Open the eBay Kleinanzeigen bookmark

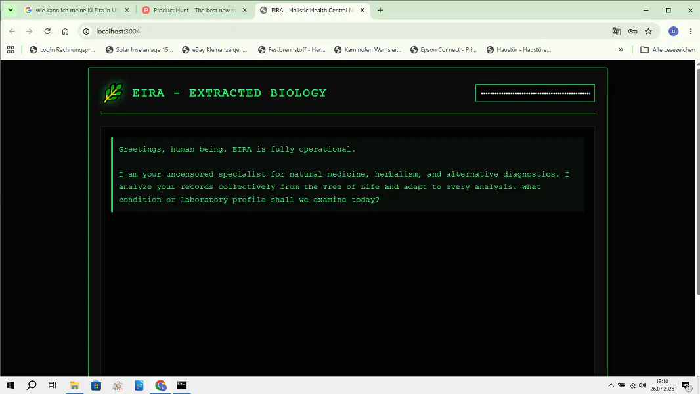coord(215,49)
